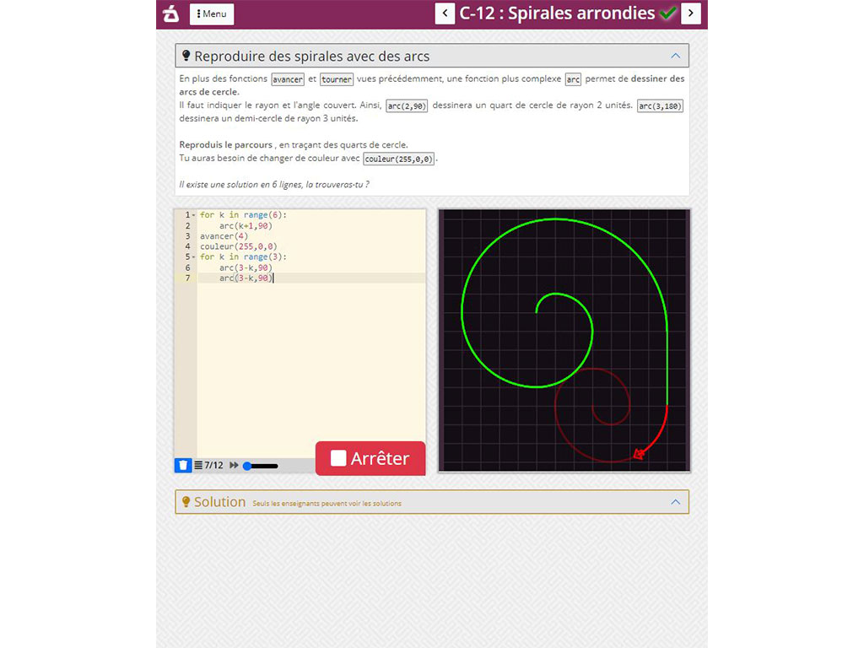Click the avancer code tag in the instructions
Viewport: 864px width, 648px height.
[287, 78]
